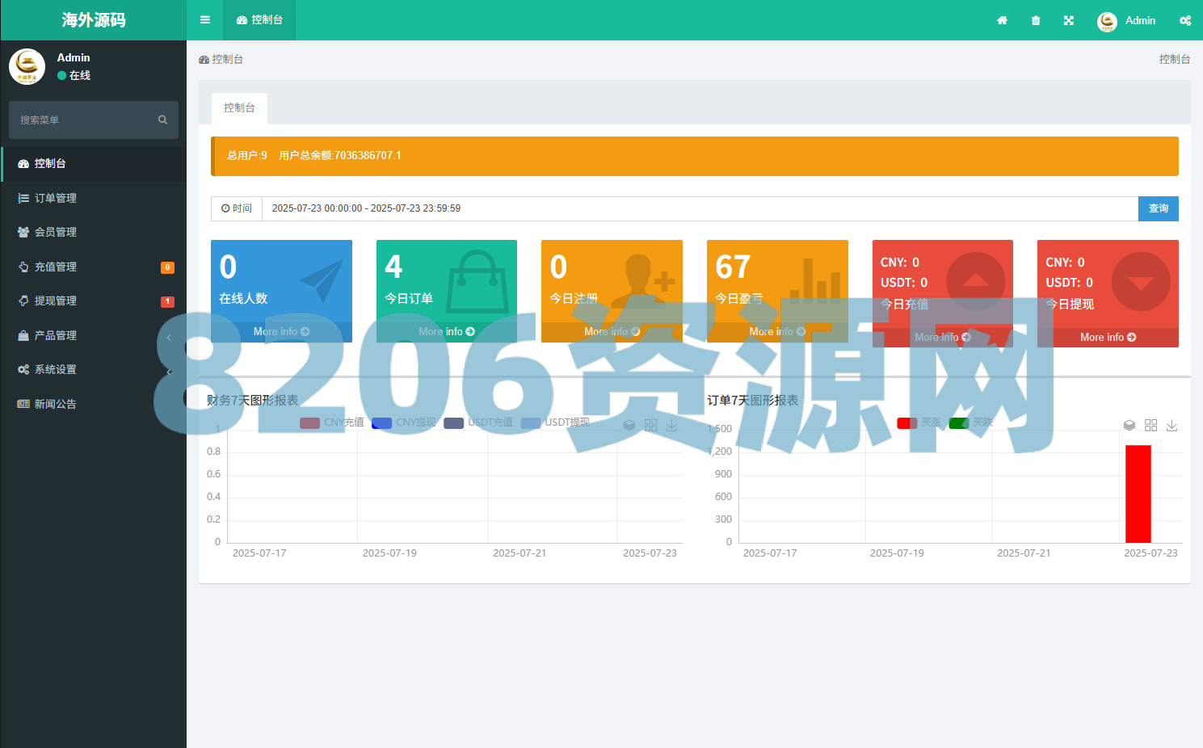Click the search magnifier in sidebar
Viewport: 1203px width, 748px height.
[x=162, y=120]
